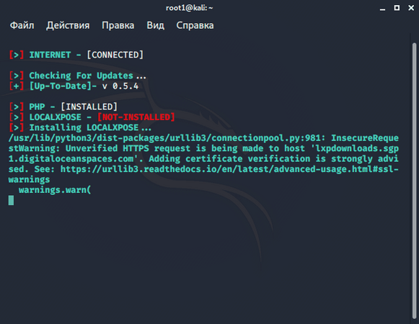Close the terminal window

(411, 8)
